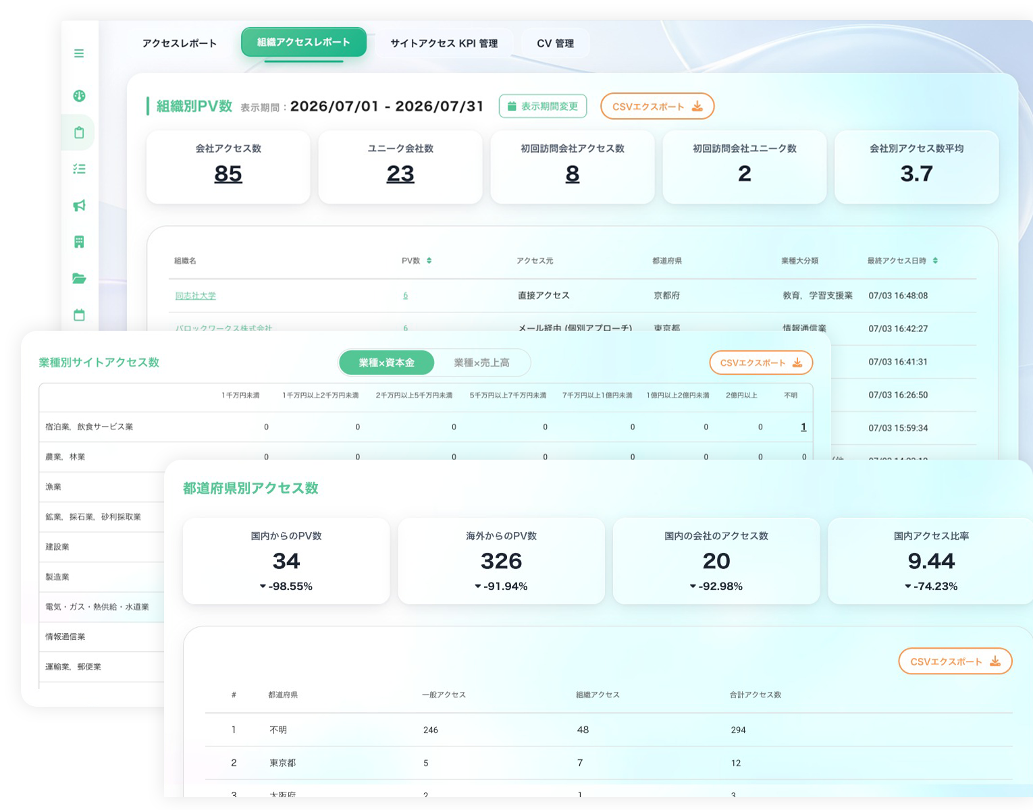1033x810 pixels.
Task: Export CSV from the 都道府県別アクセス数 panel
Action: point(955,661)
